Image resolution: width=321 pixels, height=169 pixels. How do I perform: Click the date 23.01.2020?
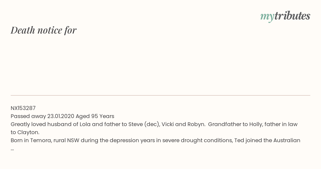pyautogui.click(x=61, y=116)
